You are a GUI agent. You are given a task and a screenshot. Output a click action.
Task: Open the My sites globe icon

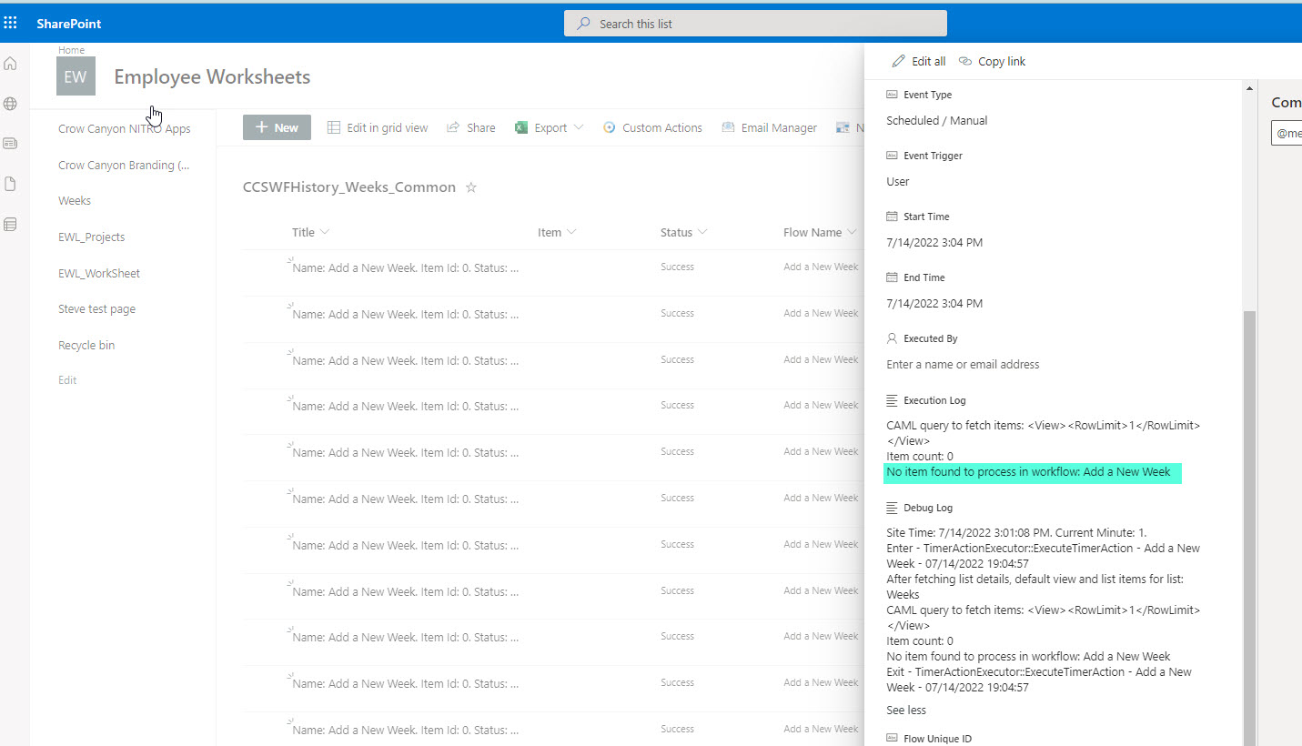tap(11, 104)
